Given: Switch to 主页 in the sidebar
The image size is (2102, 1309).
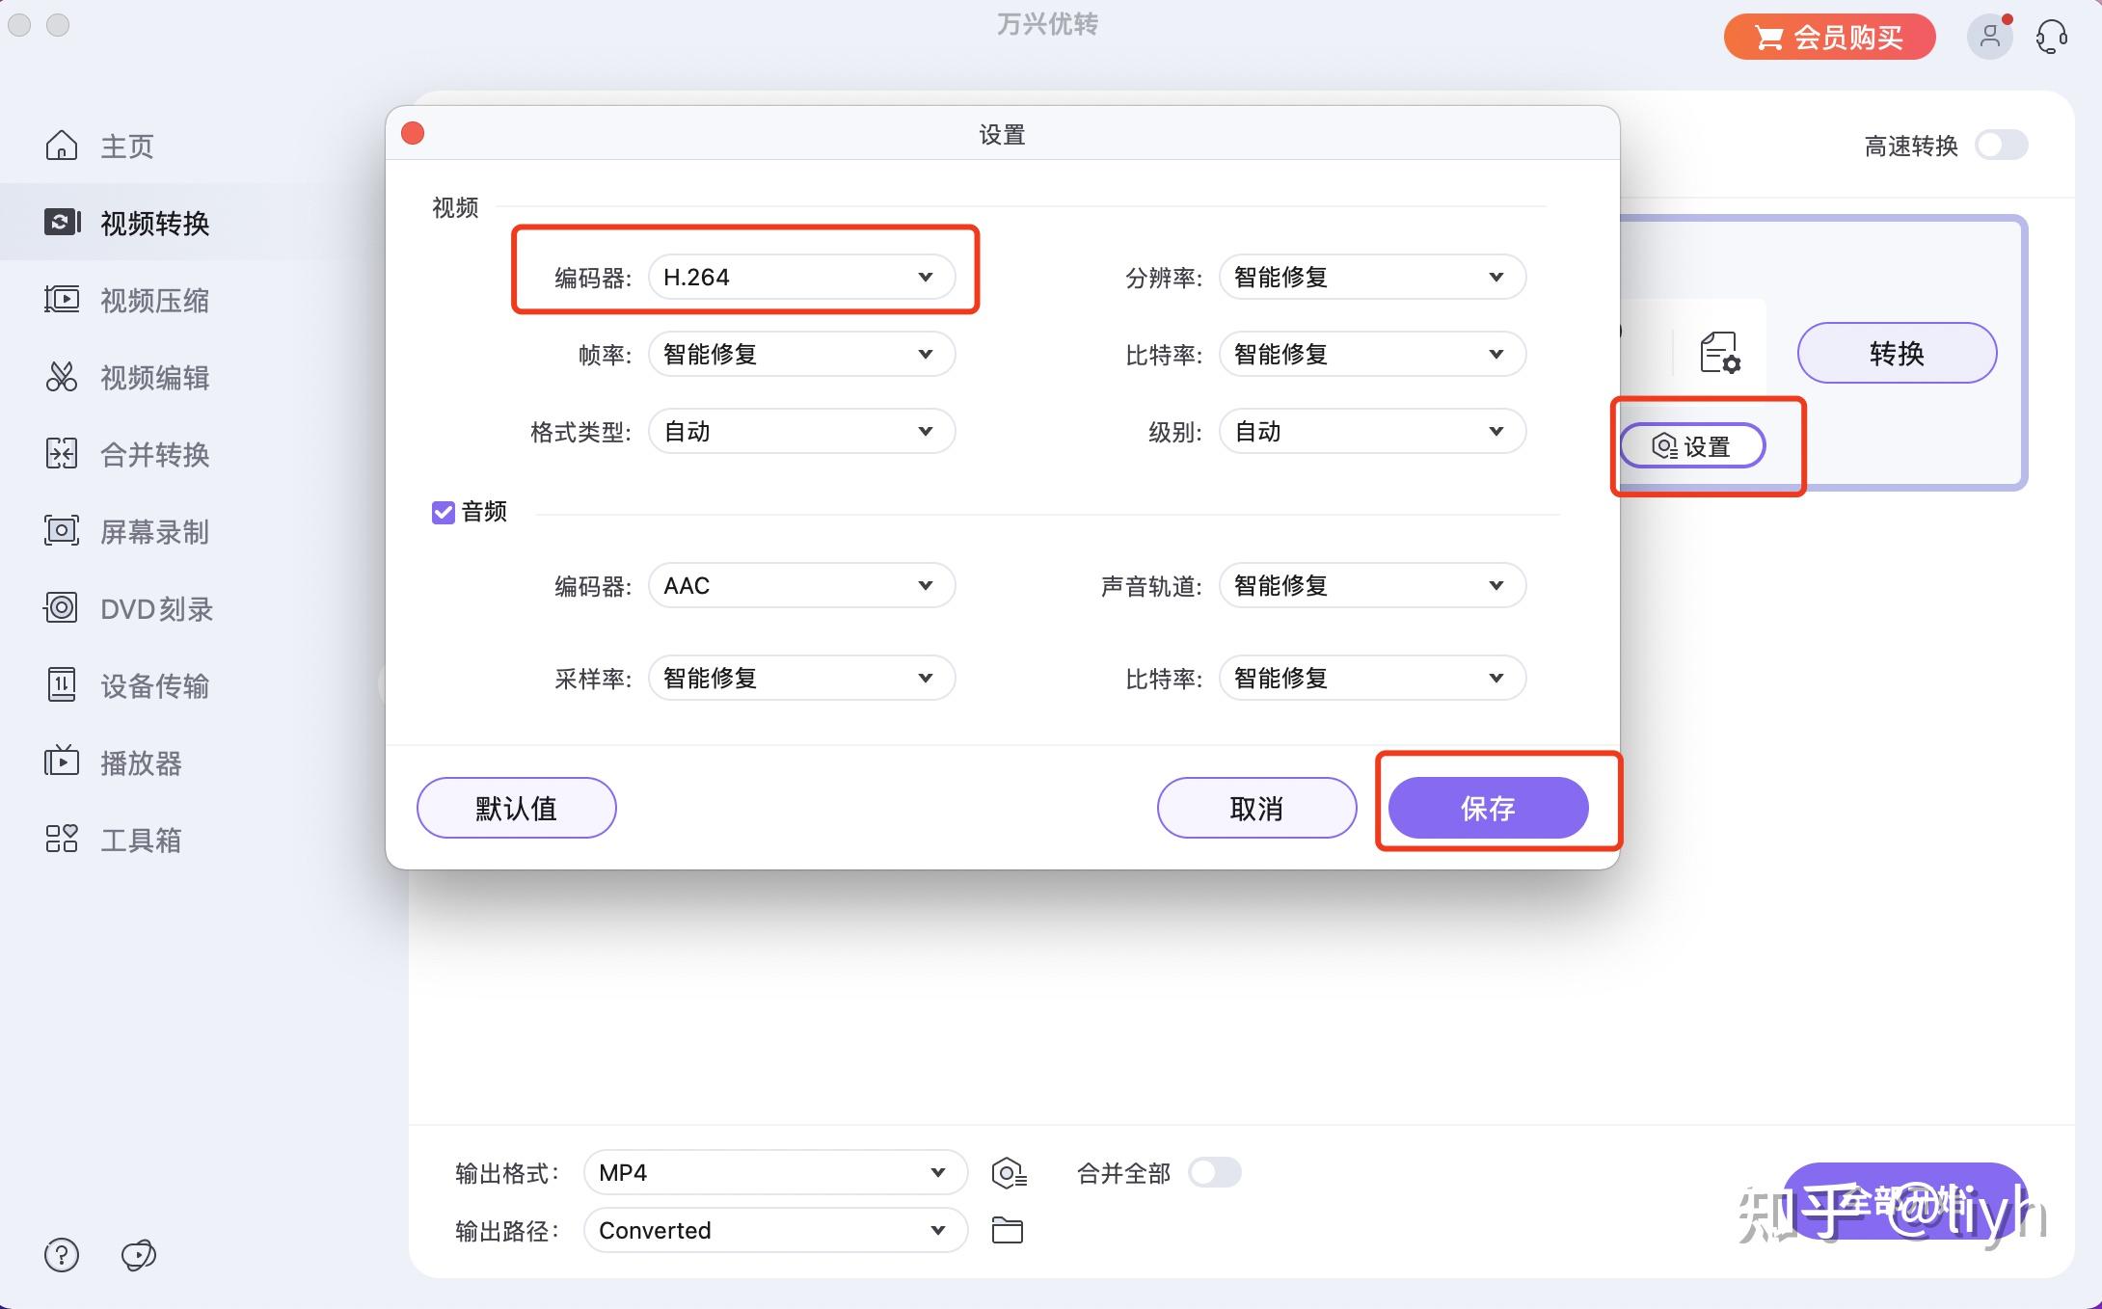Looking at the screenshot, I should [125, 146].
